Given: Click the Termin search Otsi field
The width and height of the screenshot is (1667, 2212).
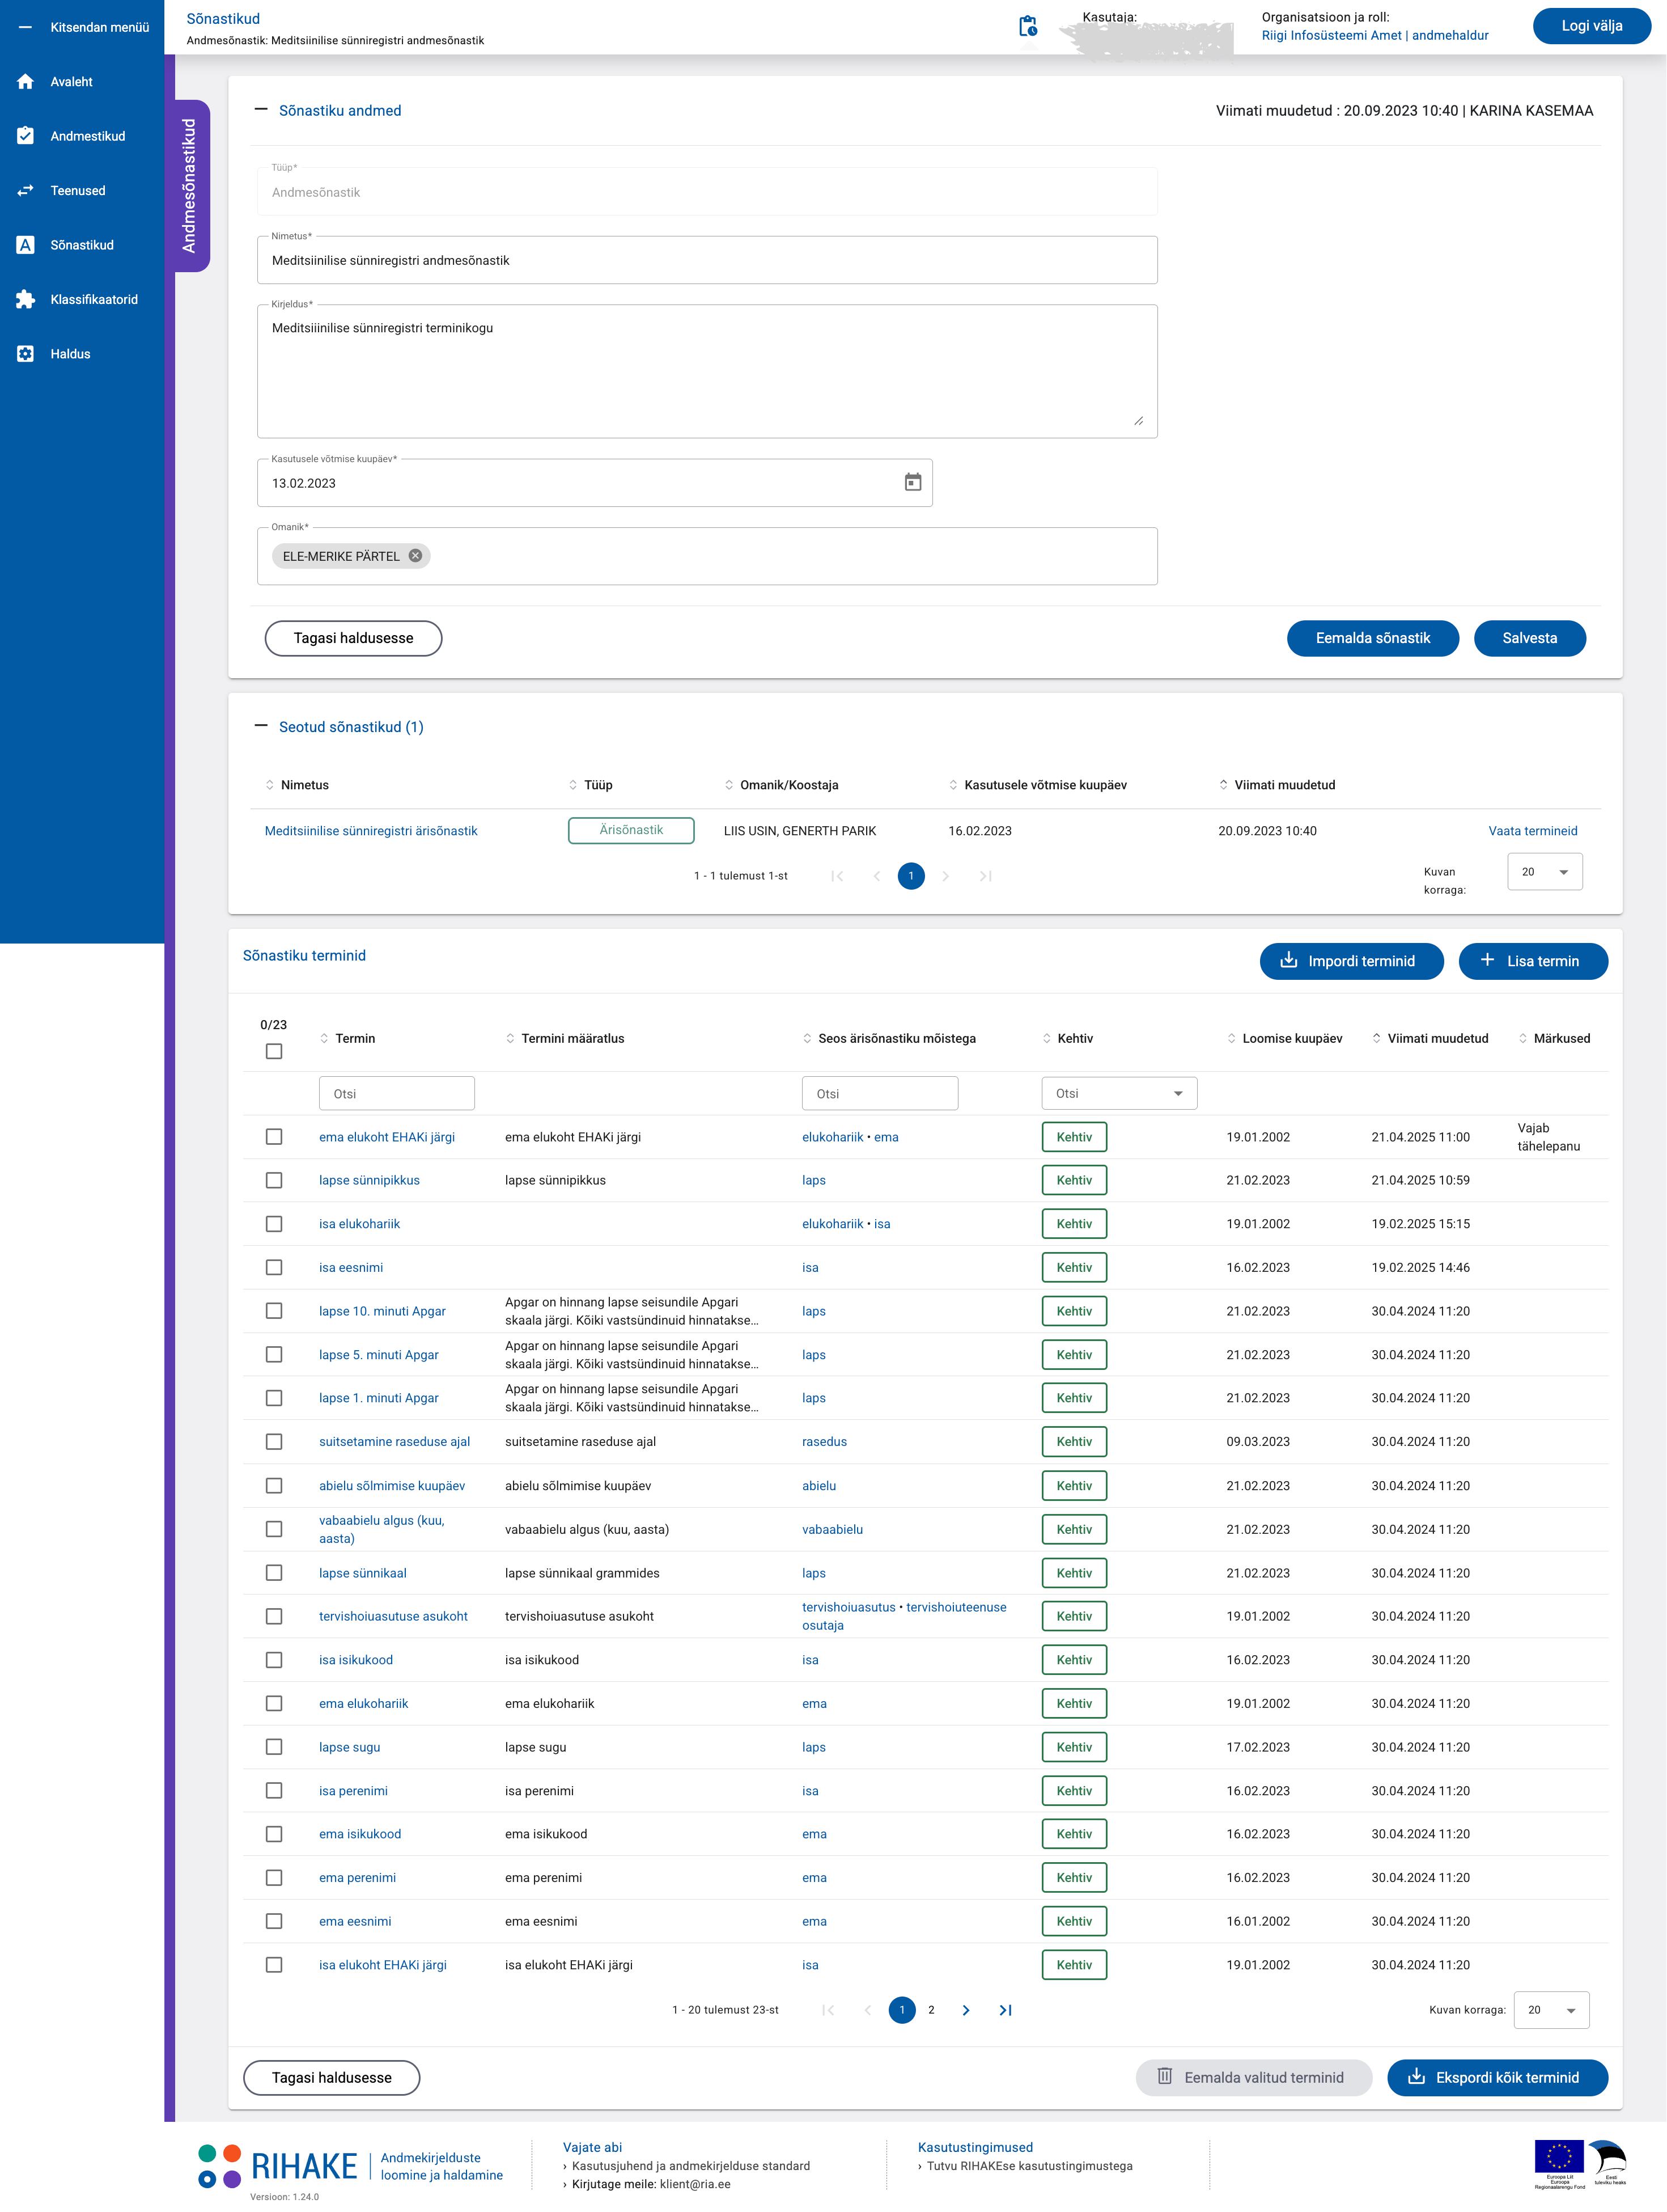Looking at the screenshot, I should [396, 1094].
